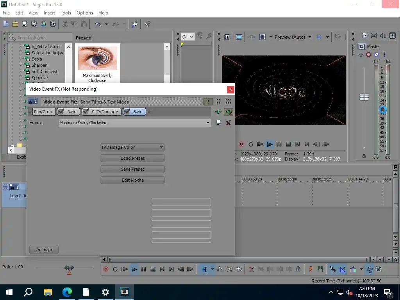
Task: Uncheck the Swirl plug-in next to Pan/Crop
Action: point(61,112)
